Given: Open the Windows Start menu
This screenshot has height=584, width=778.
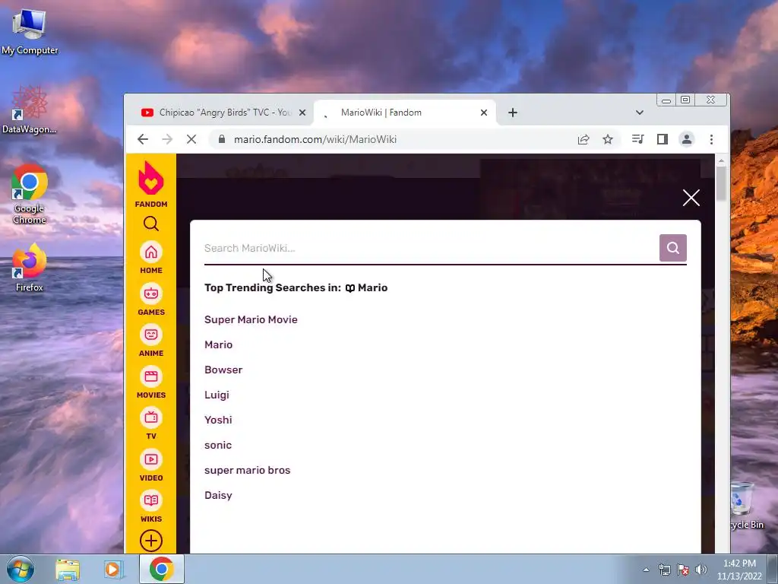Looking at the screenshot, I should [21, 569].
